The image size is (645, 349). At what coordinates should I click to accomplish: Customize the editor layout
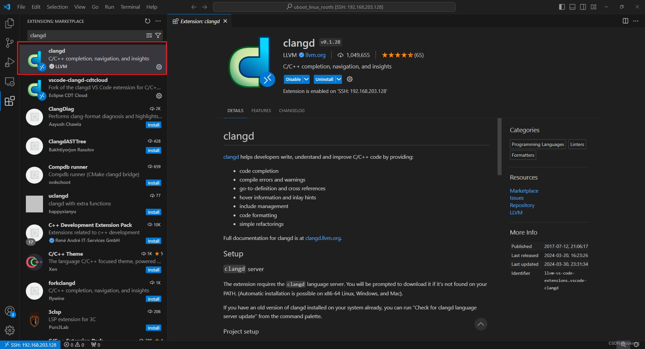[x=594, y=7]
